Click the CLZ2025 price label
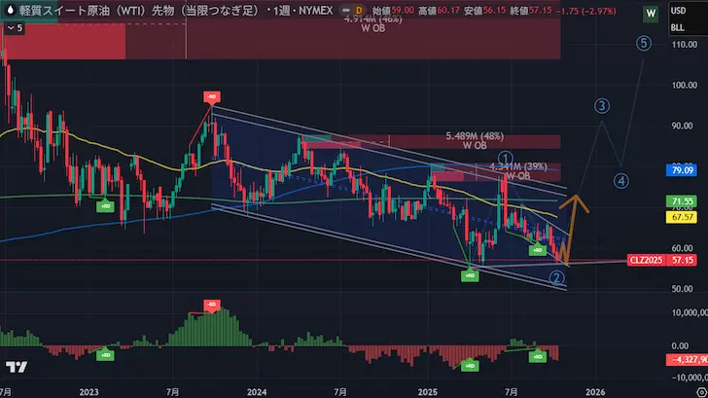 (x=645, y=261)
